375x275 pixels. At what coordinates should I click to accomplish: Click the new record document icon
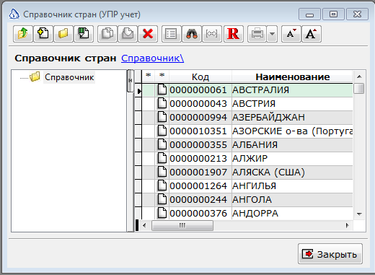(43, 34)
